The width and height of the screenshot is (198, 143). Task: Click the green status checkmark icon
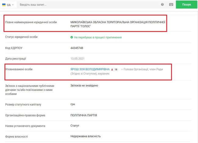[x=72, y=37]
